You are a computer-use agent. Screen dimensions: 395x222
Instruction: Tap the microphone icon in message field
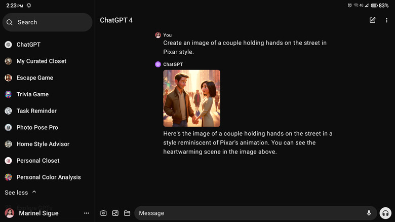(369, 213)
